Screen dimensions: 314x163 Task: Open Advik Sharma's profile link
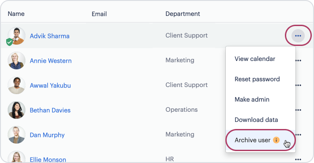50,36
